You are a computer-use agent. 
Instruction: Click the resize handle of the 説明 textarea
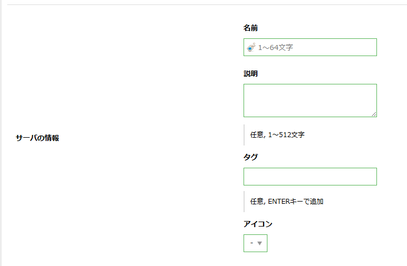(x=374, y=114)
